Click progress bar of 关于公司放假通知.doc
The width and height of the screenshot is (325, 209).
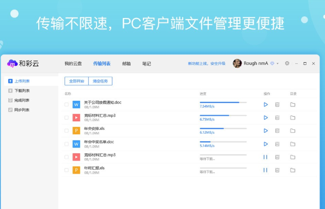[x=223, y=103]
